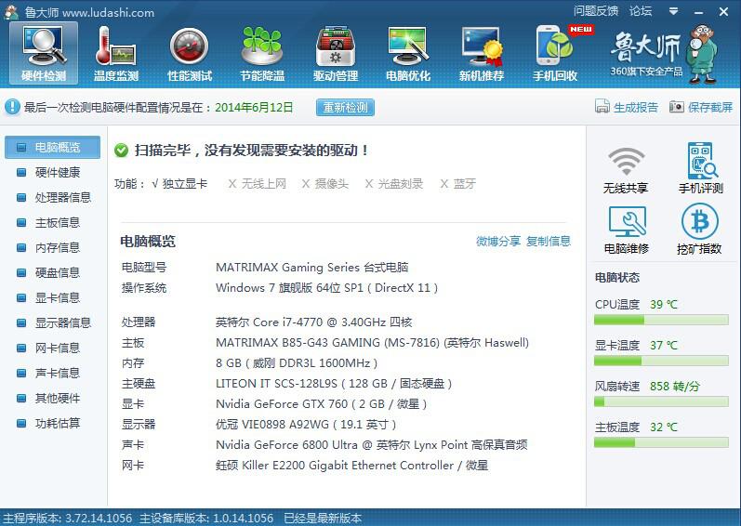The image size is (741, 526).
Task: Click the 光盘刻录 feature label
Action: tap(401, 184)
